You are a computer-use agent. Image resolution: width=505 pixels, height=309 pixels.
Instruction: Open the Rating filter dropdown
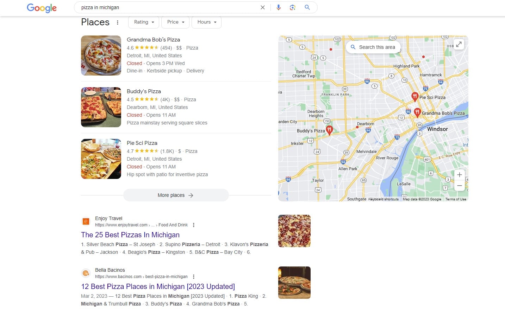click(x=143, y=22)
